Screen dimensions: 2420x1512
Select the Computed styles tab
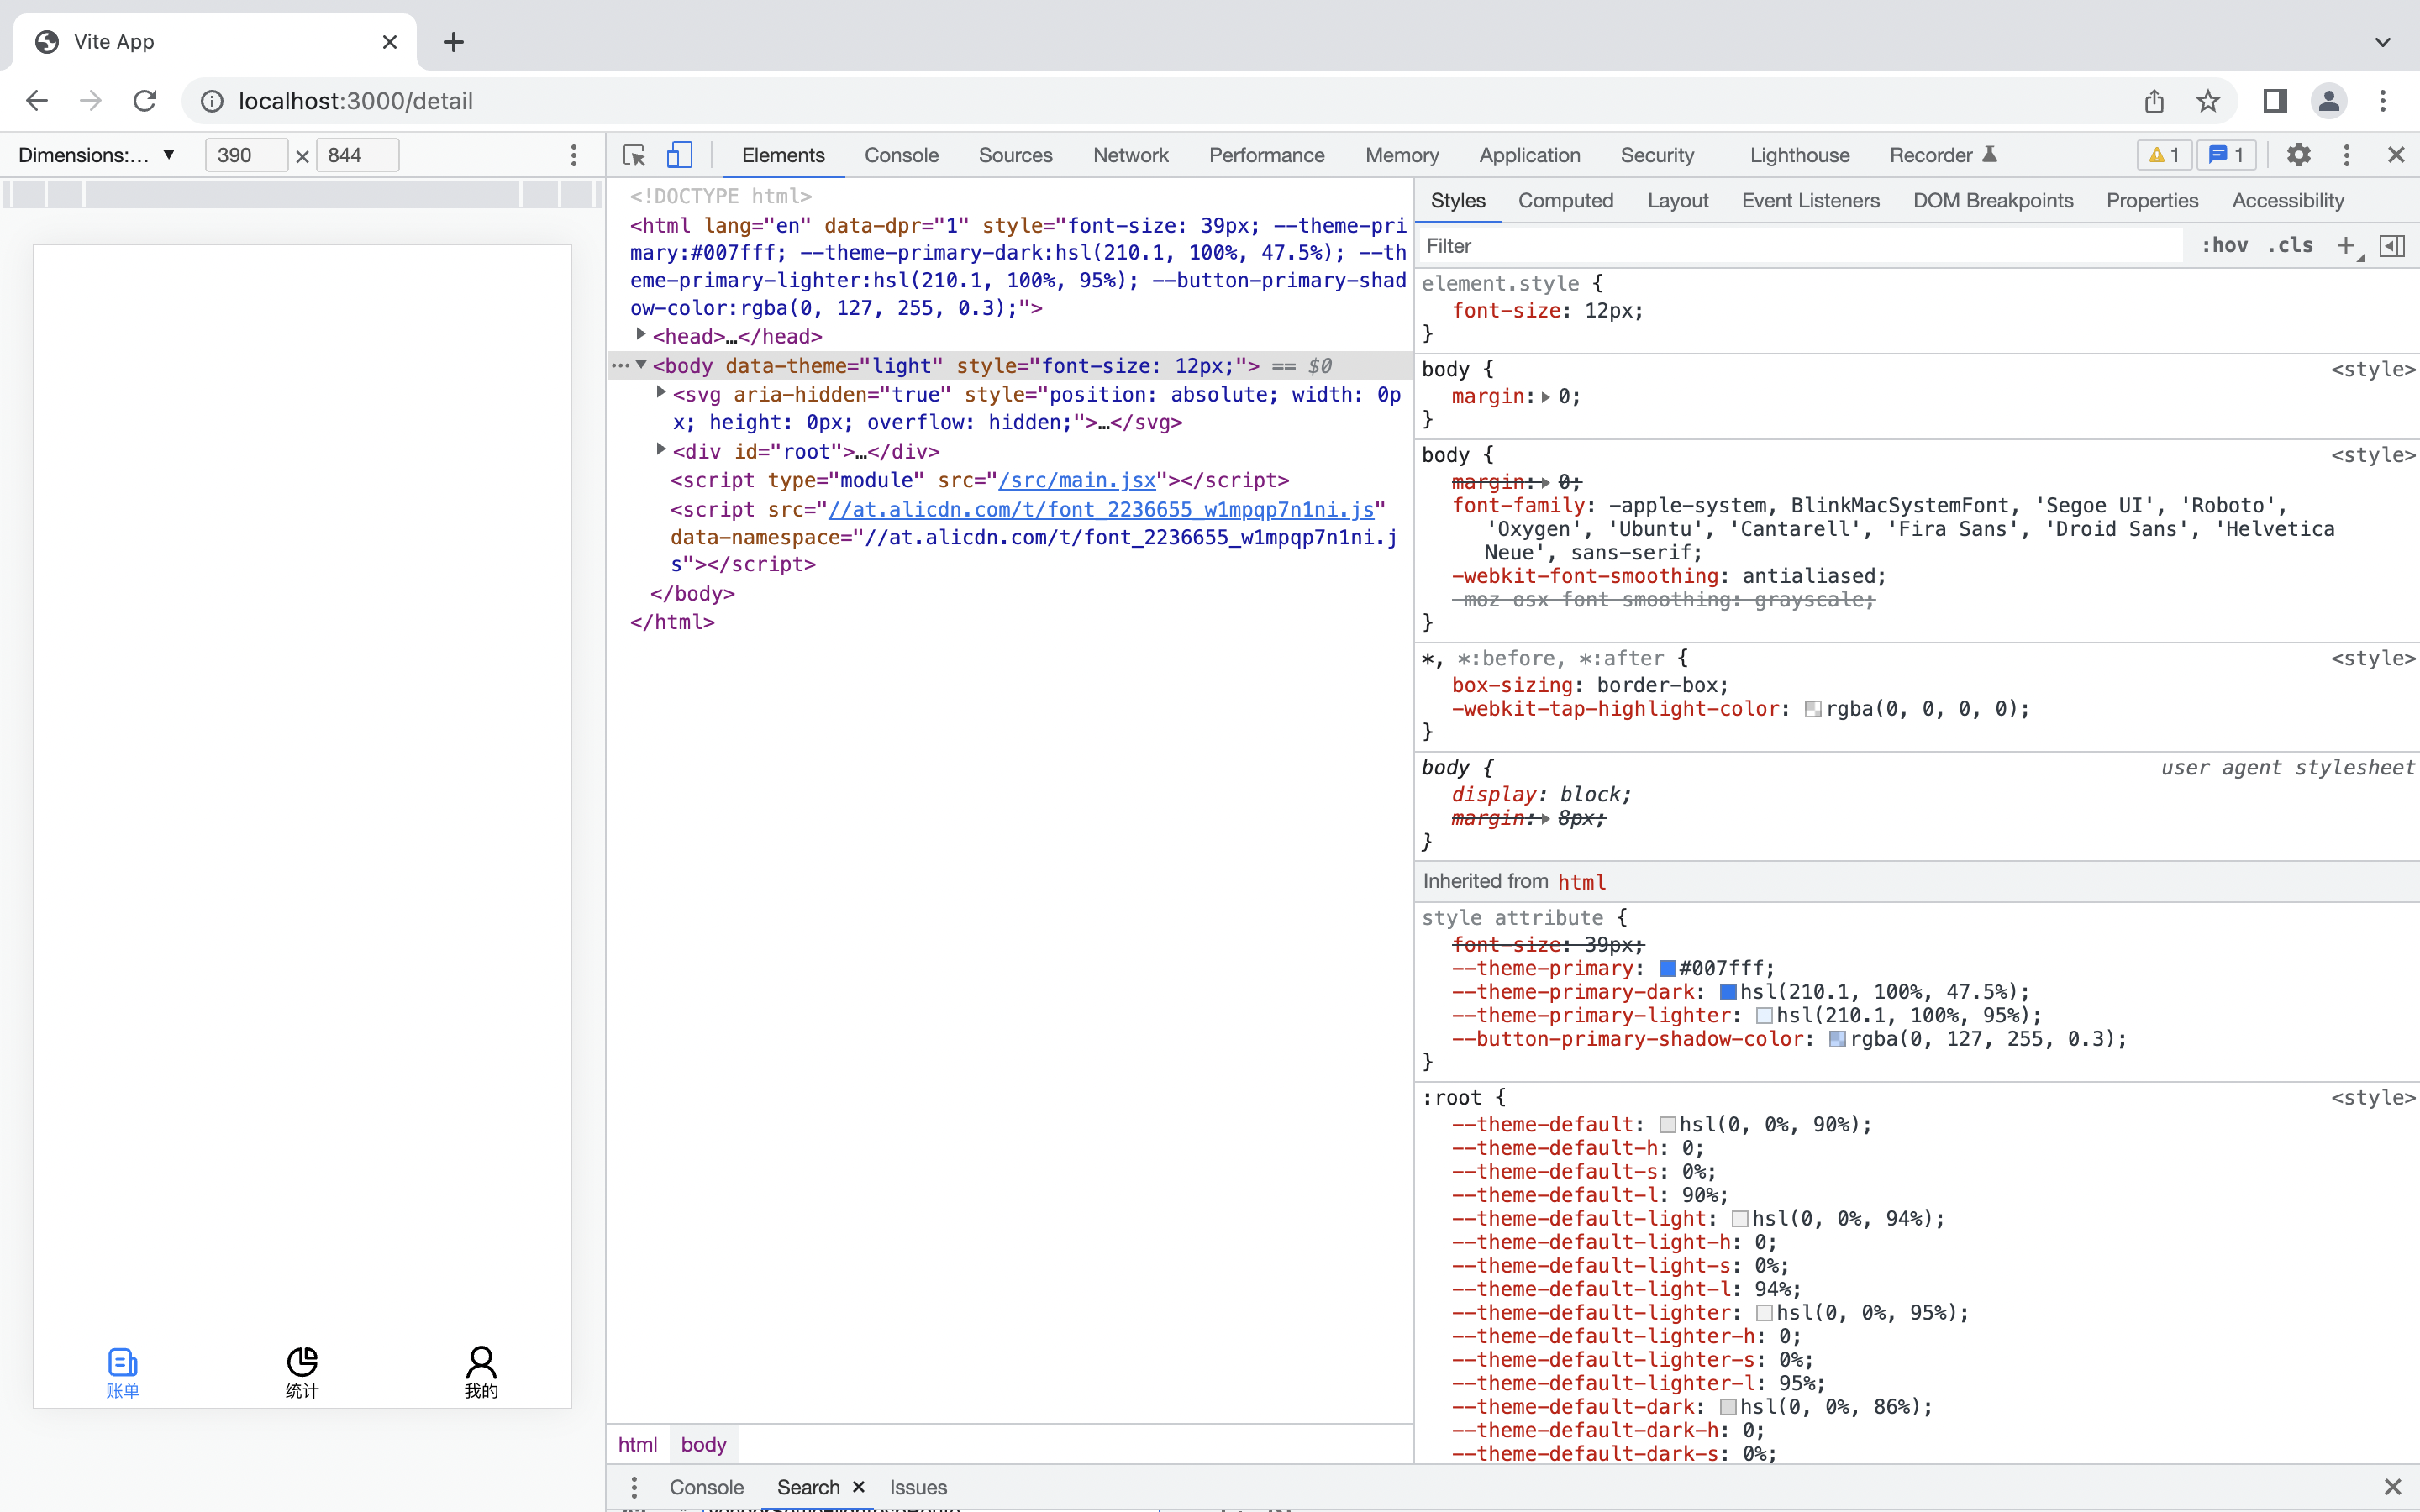pyautogui.click(x=1565, y=201)
